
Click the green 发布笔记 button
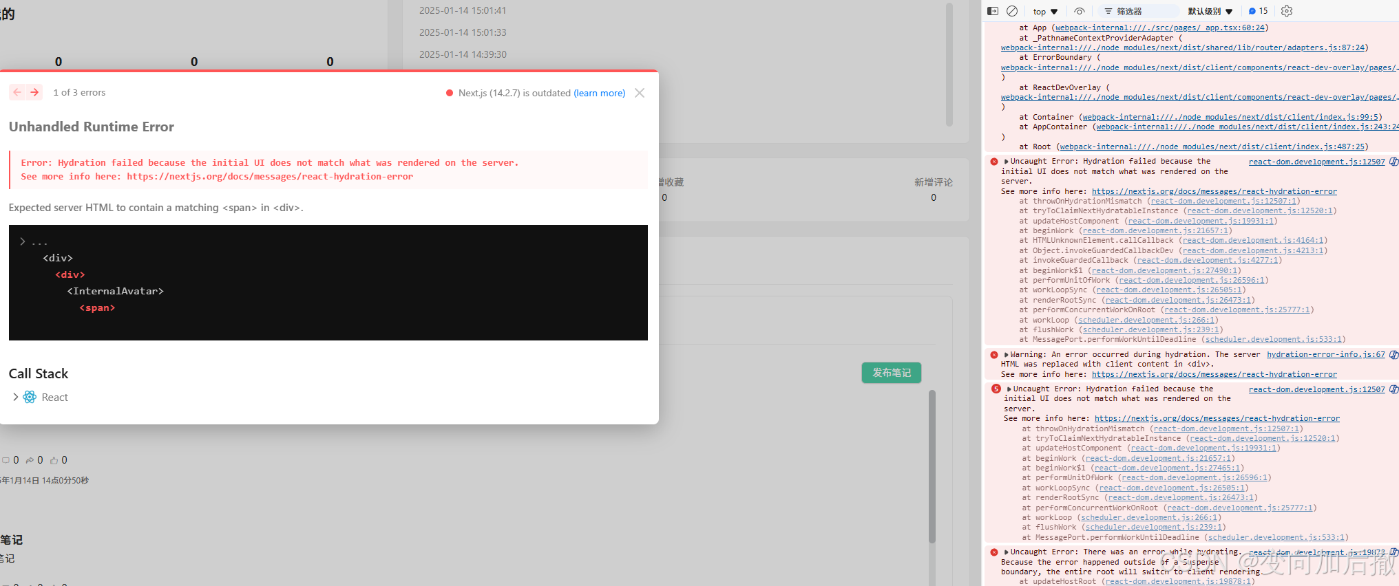point(892,373)
